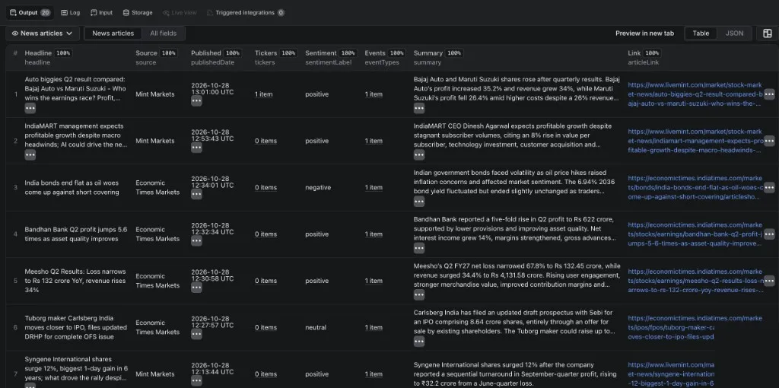Open 1 item events in Bandhan Bank row
The height and width of the screenshot is (388, 779).
click(x=374, y=234)
